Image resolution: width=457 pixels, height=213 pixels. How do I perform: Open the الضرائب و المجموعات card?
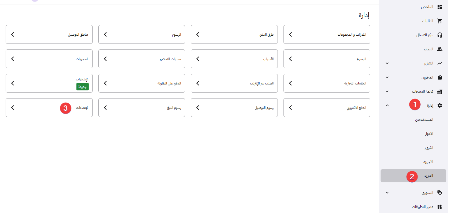tap(327, 34)
